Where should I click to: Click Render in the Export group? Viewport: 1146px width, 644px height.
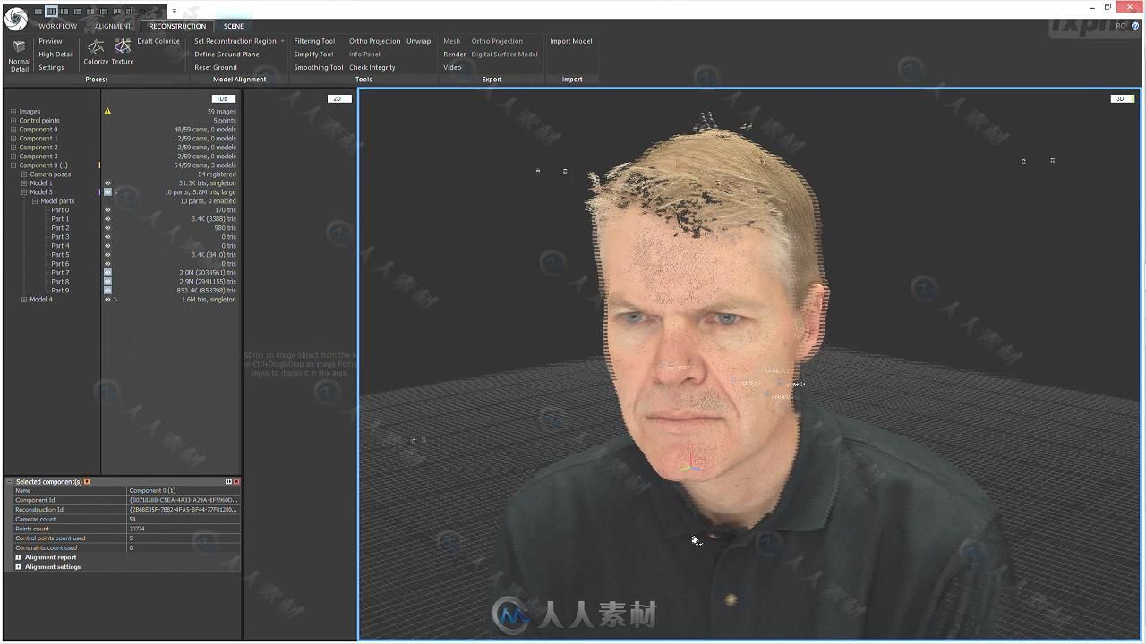pos(455,55)
